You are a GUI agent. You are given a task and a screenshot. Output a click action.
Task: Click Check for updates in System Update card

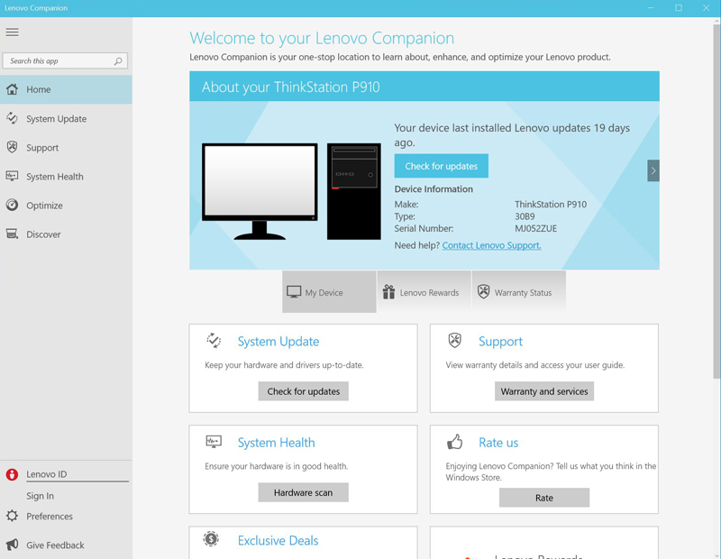(304, 391)
